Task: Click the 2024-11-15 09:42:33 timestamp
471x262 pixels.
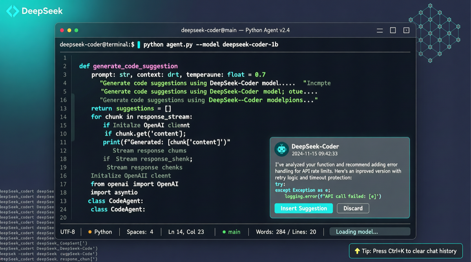Action: (314, 154)
